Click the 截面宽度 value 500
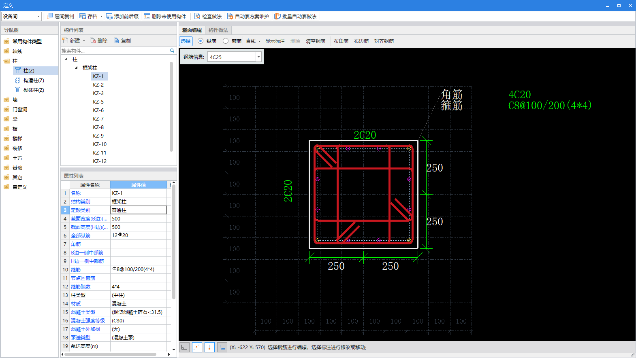This screenshot has width=636, height=358. [x=139, y=218]
